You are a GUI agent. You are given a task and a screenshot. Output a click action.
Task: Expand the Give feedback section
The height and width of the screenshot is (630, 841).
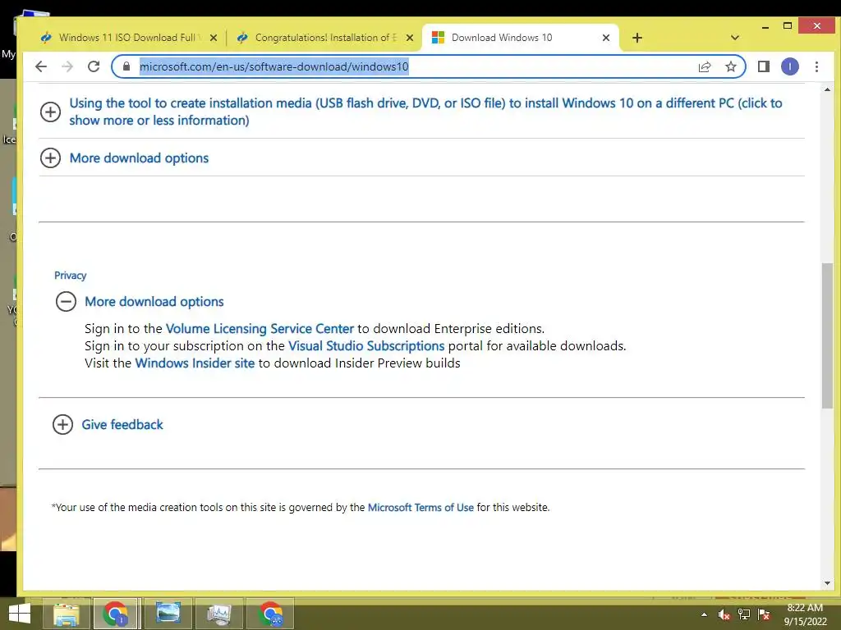pyautogui.click(x=62, y=424)
